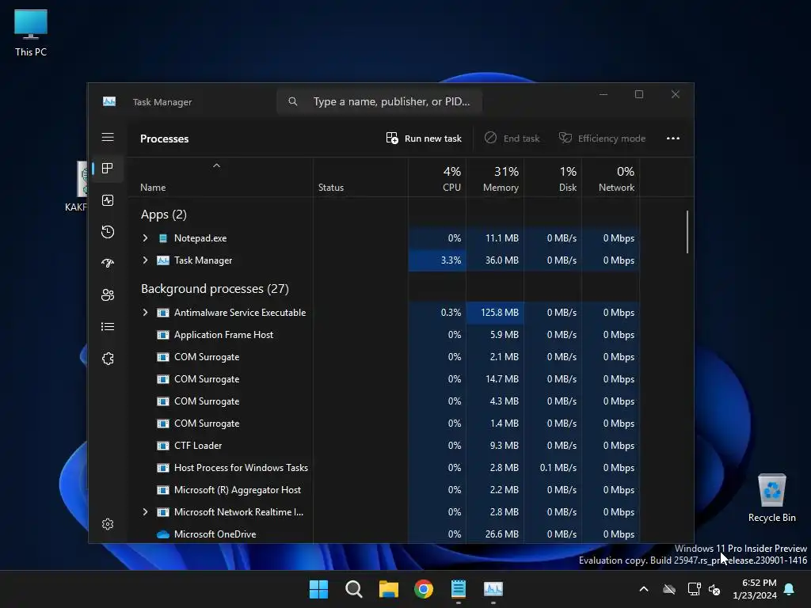811x608 pixels.
Task: Open File Explorer from the taskbar
Action: (388, 589)
